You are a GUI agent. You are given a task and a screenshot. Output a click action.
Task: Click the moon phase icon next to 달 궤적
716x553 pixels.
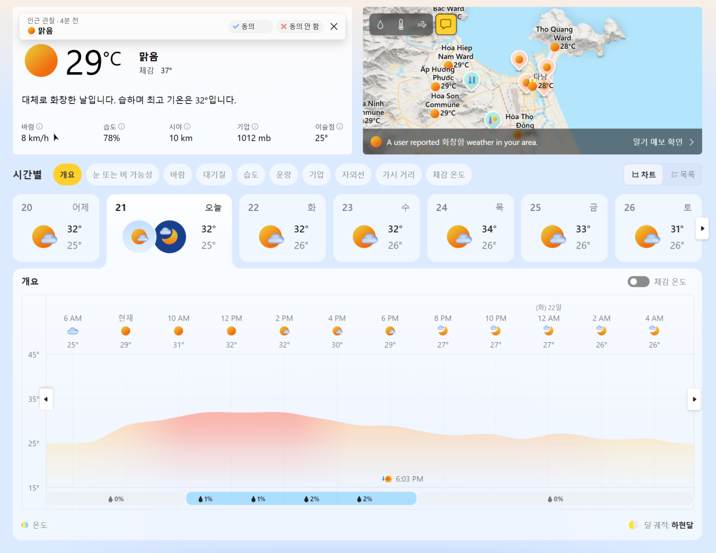coord(633,525)
